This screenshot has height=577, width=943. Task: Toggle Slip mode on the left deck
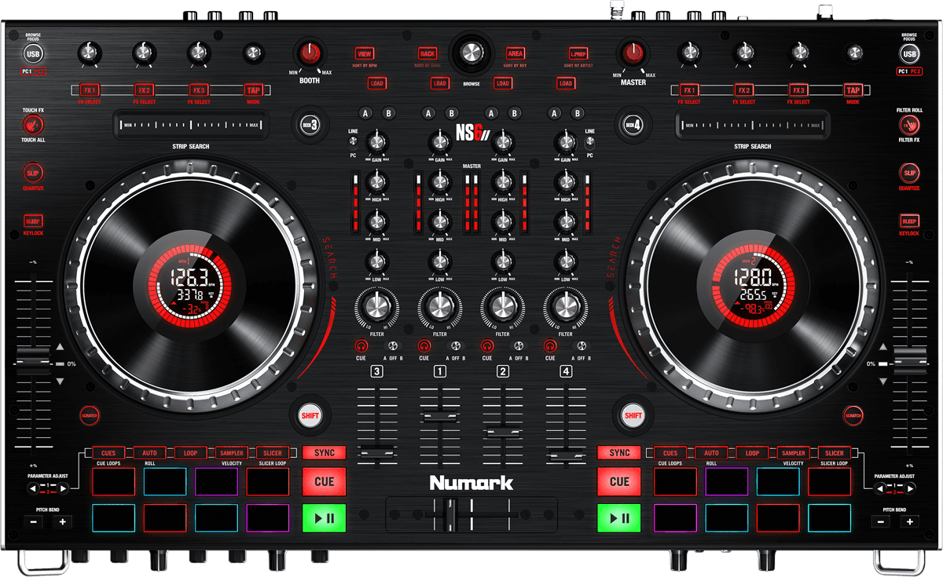33,173
